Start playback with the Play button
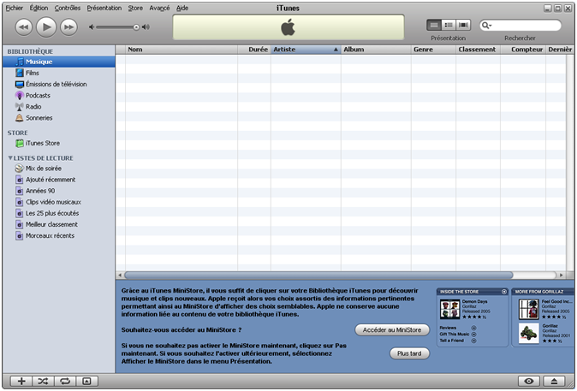This screenshot has height=391, width=577. coord(46,27)
